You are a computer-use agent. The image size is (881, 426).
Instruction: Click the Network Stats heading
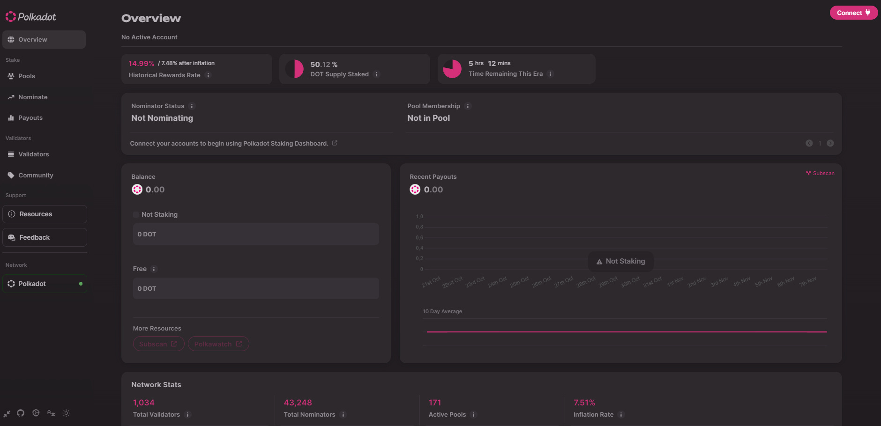click(156, 385)
